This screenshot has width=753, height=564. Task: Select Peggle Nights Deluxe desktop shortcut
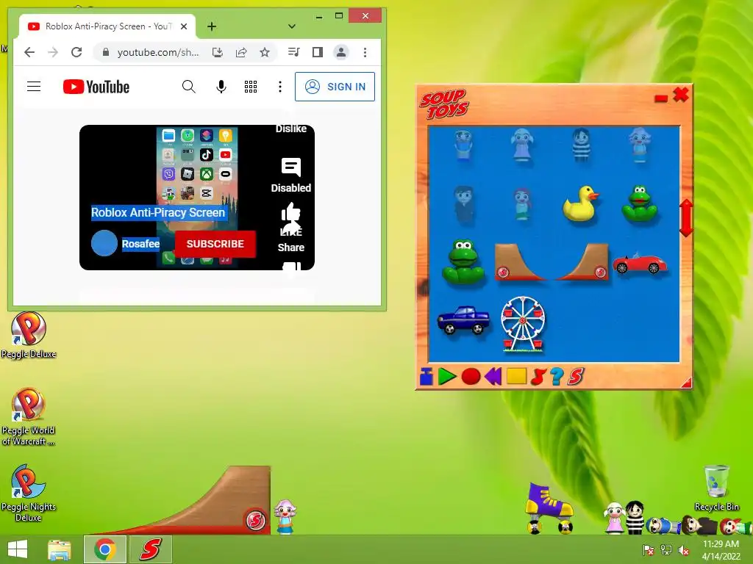(29, 493)
